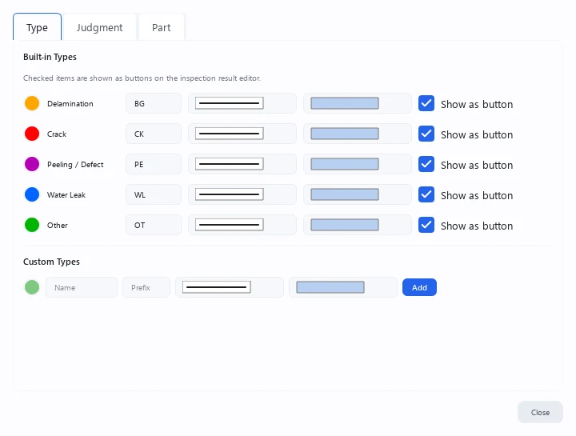Click the orange Delamination color circle
This screenshot has height=436, width=576.
point(32,103)
